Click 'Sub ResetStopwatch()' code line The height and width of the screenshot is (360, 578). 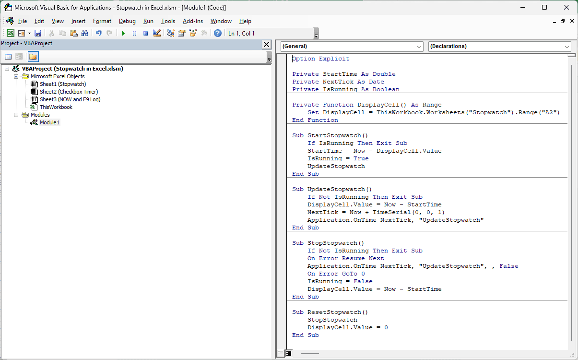330,312
